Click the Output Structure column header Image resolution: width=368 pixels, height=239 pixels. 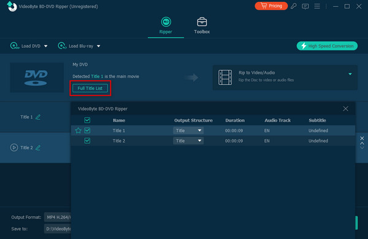[193, 120]
